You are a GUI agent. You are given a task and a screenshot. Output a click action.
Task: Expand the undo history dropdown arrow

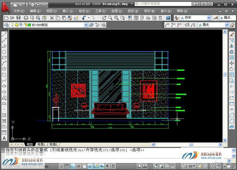pyautogui.click(x=88, y=18)
